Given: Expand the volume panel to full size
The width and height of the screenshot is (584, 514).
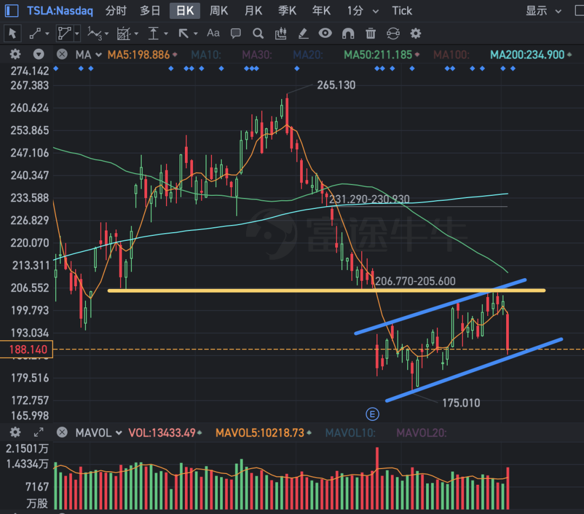Looking at the screenshot, I should pos(39,432).
